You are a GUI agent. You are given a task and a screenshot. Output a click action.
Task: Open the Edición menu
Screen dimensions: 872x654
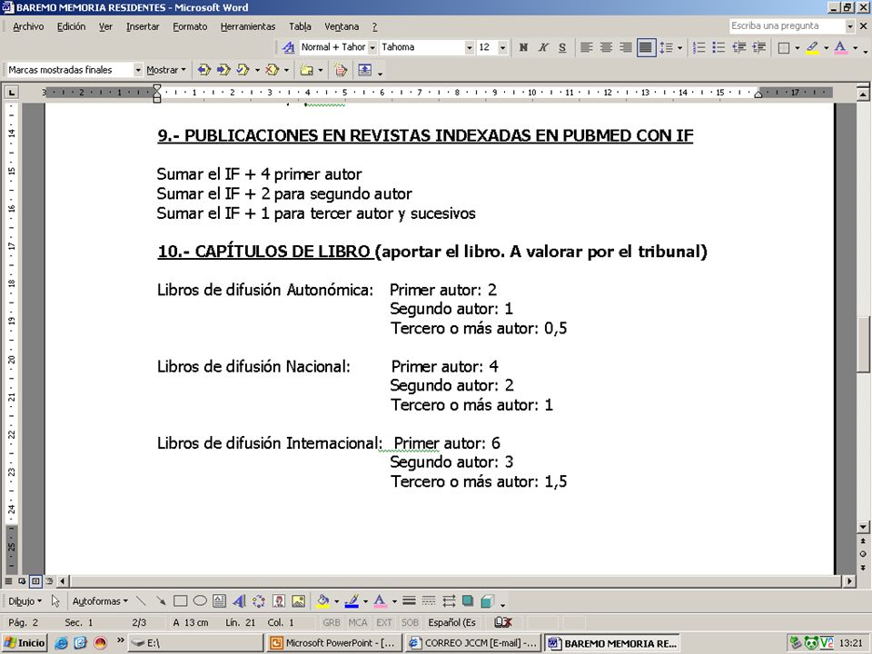pyautogui.click(x=71, y=26)
